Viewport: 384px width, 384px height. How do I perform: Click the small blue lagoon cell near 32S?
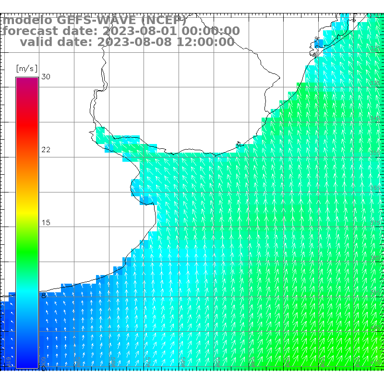click(319, 43)
